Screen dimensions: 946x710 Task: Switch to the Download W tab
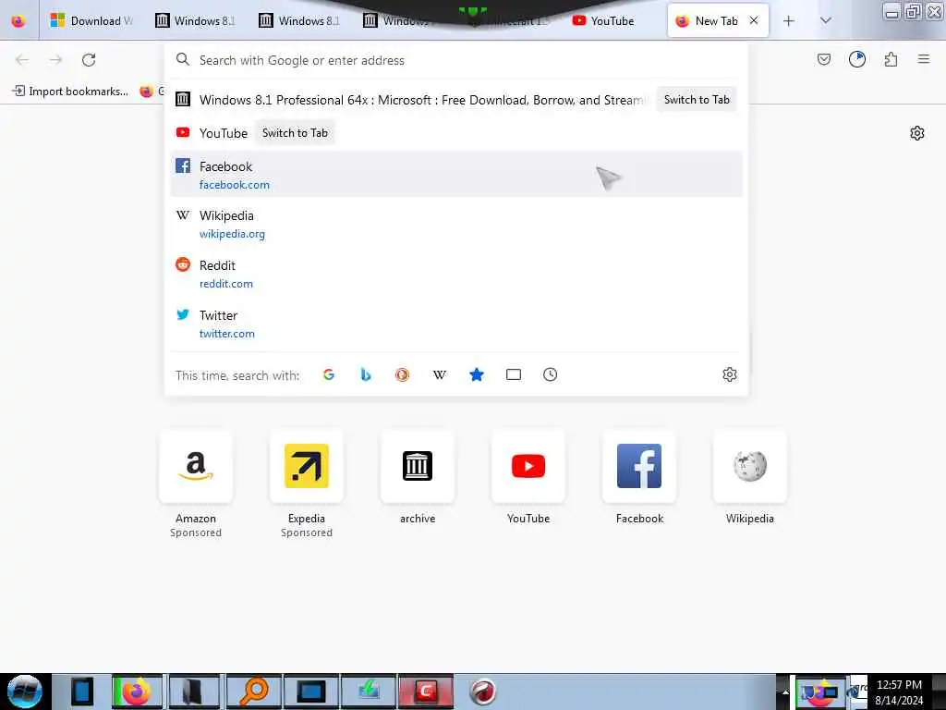pyautogui.click(x=91, y=21)
